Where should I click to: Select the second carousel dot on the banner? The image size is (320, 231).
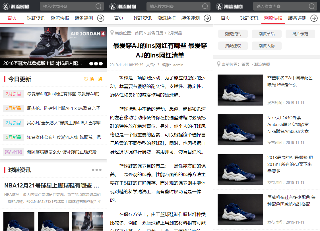click(96, 63)
